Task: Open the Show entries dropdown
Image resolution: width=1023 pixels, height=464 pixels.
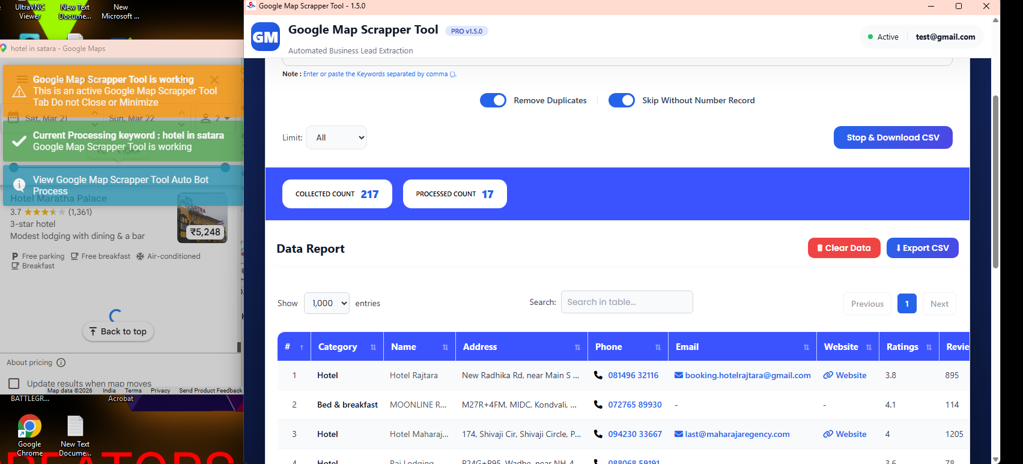Action: [327, 303]
